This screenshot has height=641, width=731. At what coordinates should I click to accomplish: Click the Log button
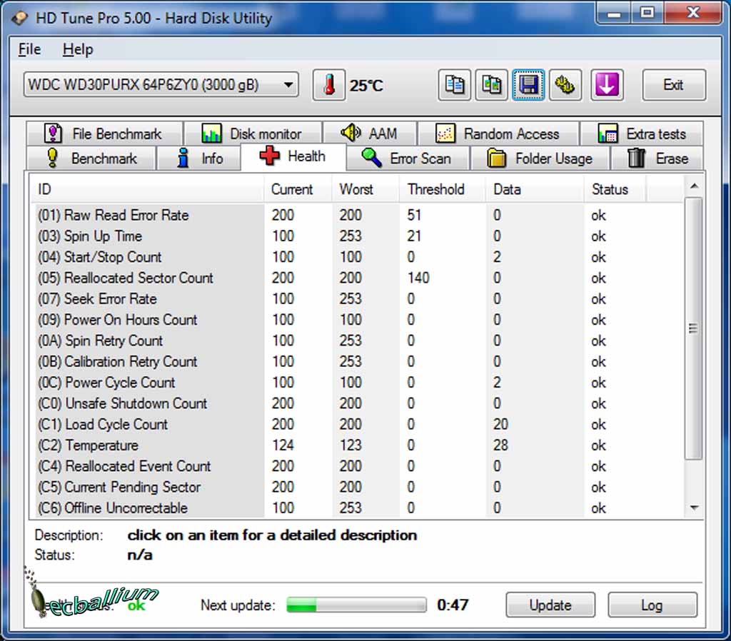pos(652,605)
